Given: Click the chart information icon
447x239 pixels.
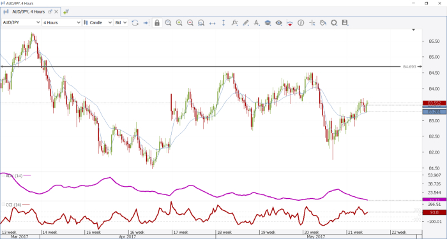Looking at the screenshot, I should click(x=301, y=23).
